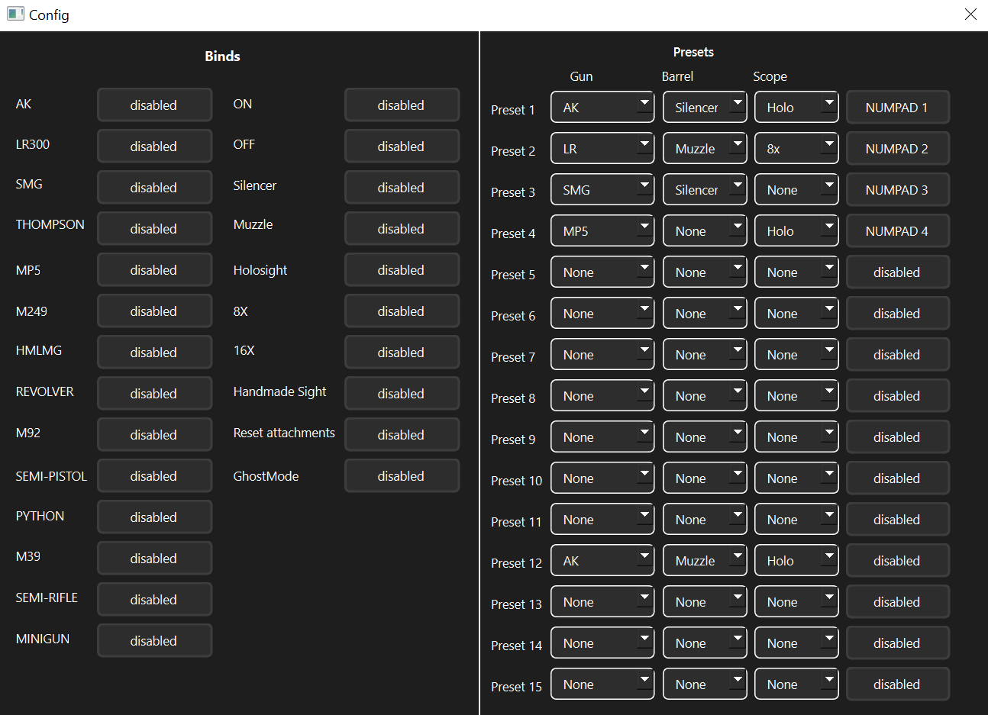Viewport: 988px width, 715px height.
Task: Open Preset 12 Gun dropdown showing AK
Action: pyautogui.click(x=602, y=560)
